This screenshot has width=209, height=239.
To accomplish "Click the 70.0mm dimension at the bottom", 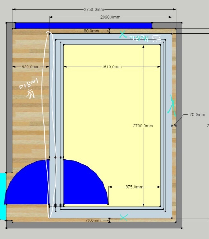I will (x=93, y=220).
